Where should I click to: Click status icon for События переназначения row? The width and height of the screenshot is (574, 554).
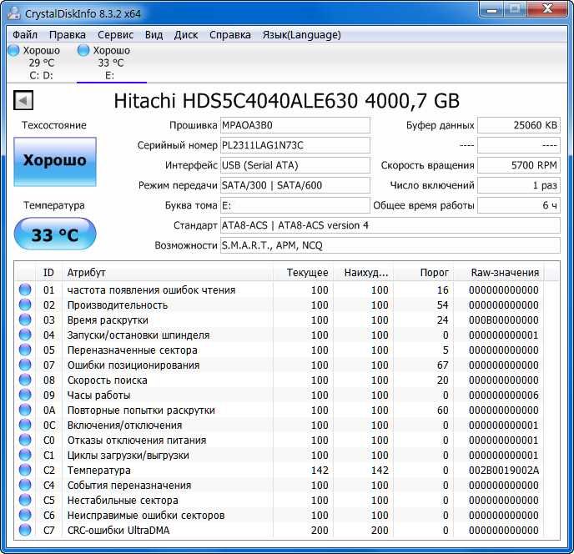coord(25,485)
